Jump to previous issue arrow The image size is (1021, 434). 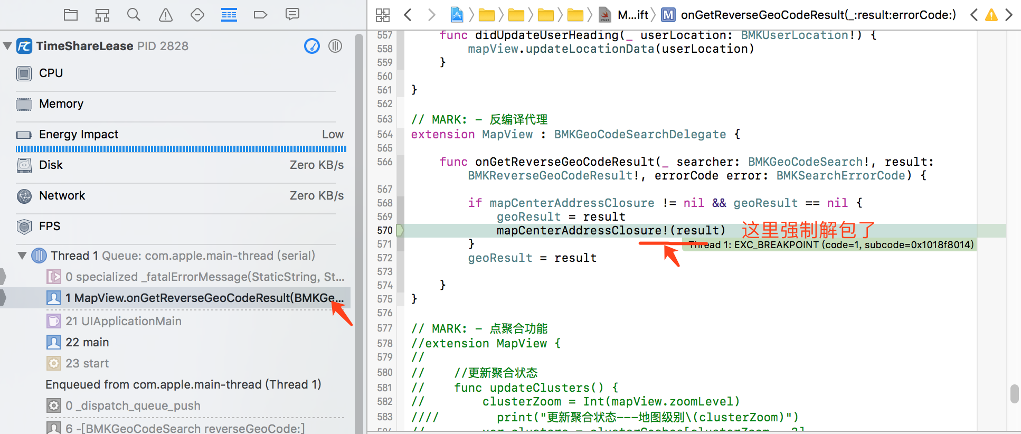pos(974,15)
